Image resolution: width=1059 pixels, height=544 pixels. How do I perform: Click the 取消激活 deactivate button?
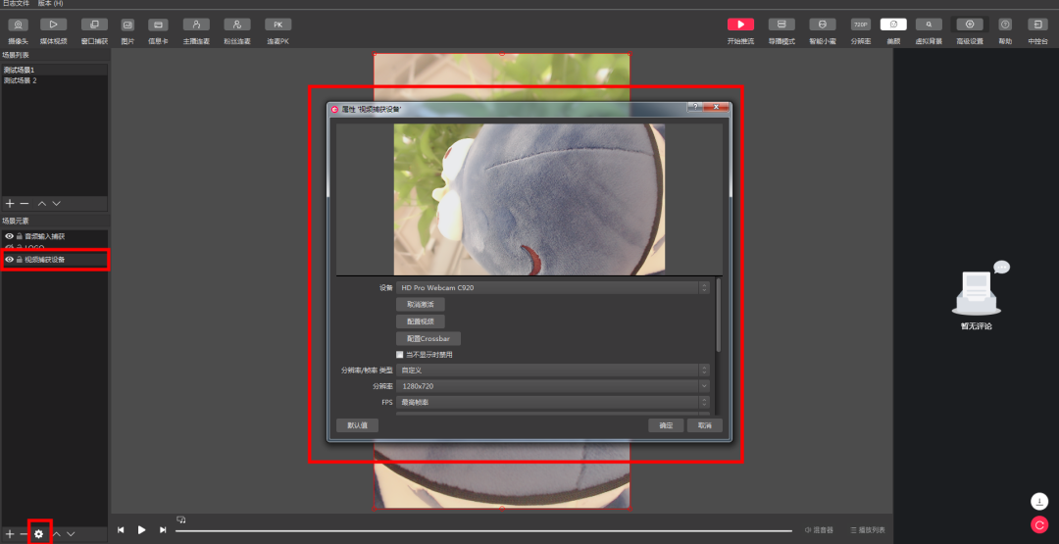[420, 304]
